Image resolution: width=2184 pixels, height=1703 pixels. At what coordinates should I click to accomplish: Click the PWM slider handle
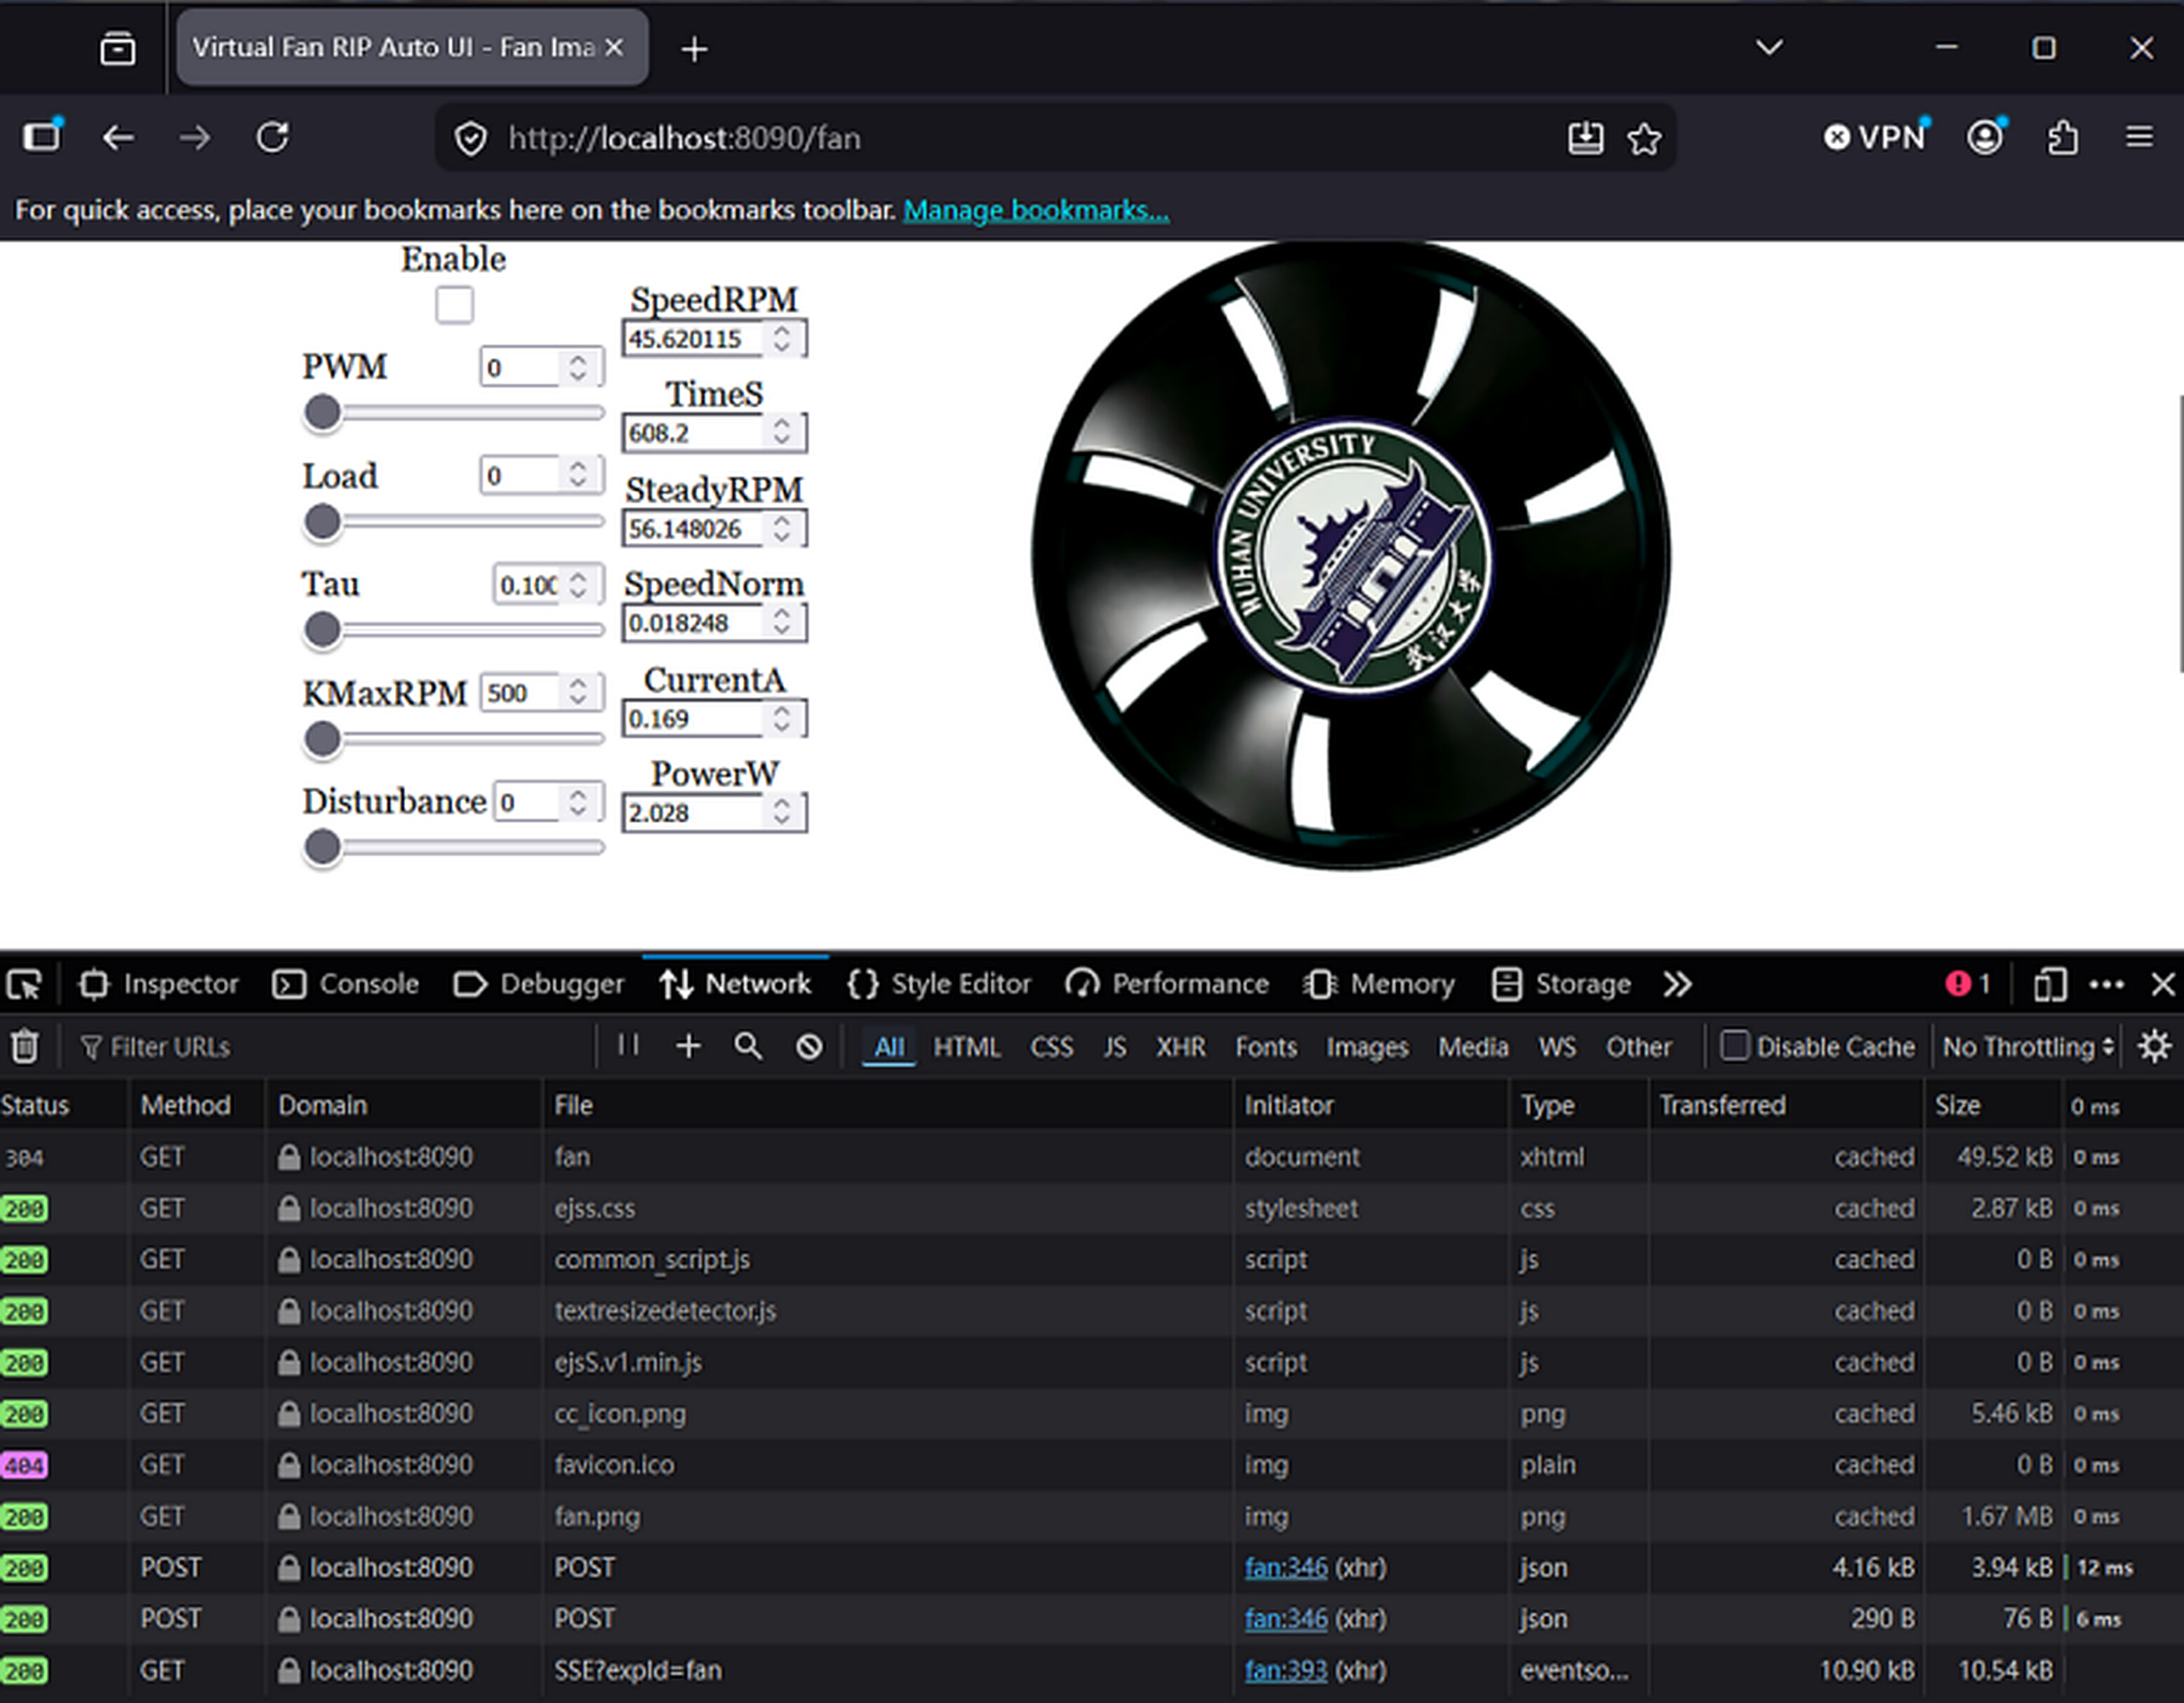322,412
